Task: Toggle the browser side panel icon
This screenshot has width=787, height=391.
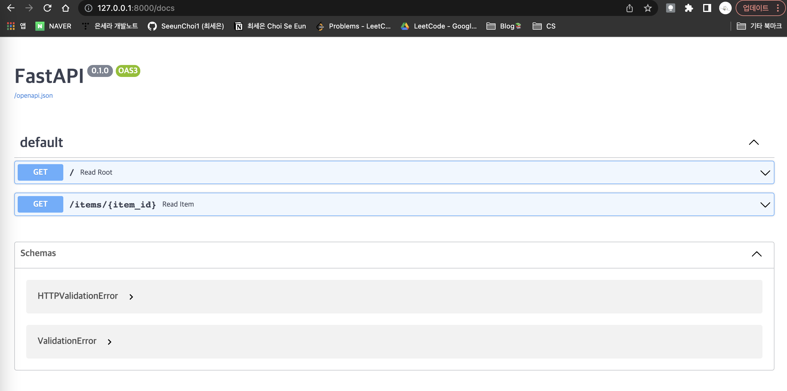Action: pos(707,8)
